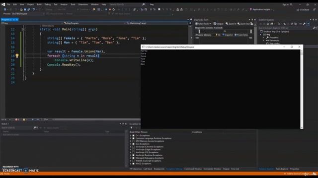Click Zoom Out in Diagnostic Tools
Image resolution: width=318 pixels, height=178 pixels.
coord(243,24)
